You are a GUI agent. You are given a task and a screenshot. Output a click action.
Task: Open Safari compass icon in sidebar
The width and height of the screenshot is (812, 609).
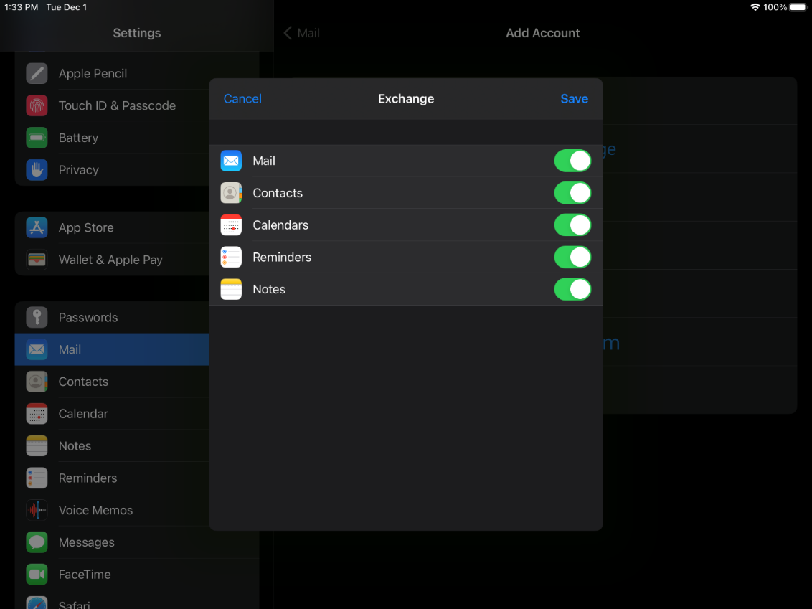pyautogui.click(x=37, y=603)
